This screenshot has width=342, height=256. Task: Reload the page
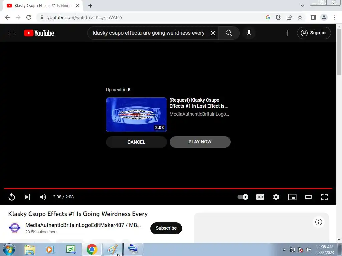tap(29, 17)
